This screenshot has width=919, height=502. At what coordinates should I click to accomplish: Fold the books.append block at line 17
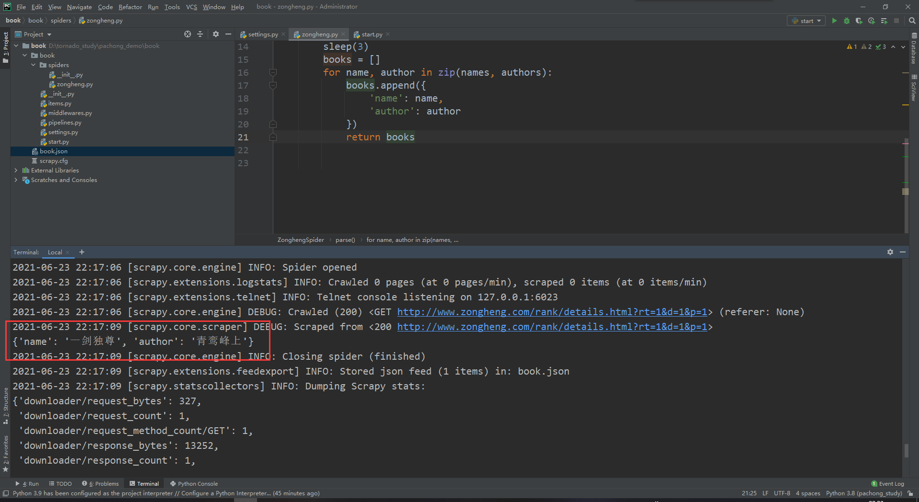[273, 85]
